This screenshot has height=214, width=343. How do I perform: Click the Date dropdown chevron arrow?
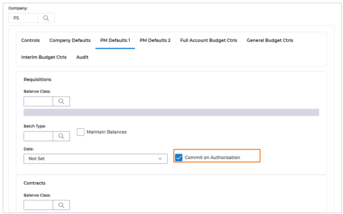pos(160,159)
